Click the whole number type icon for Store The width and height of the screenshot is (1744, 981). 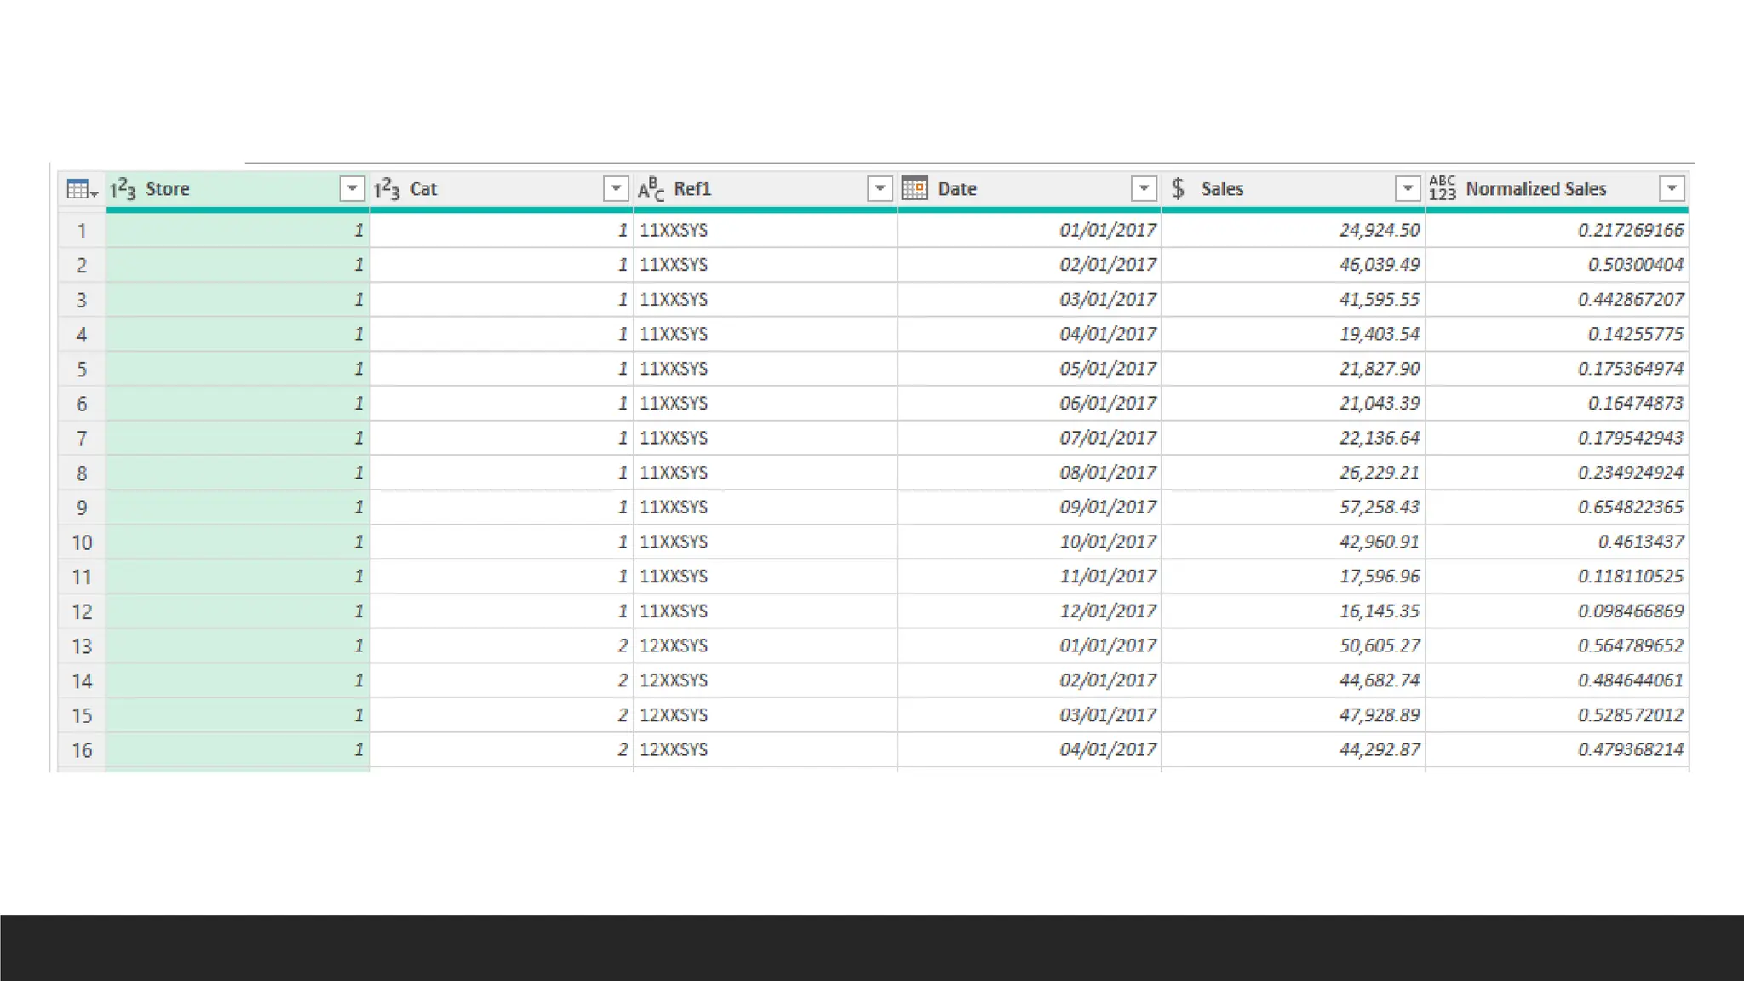[x=123, y=189]
